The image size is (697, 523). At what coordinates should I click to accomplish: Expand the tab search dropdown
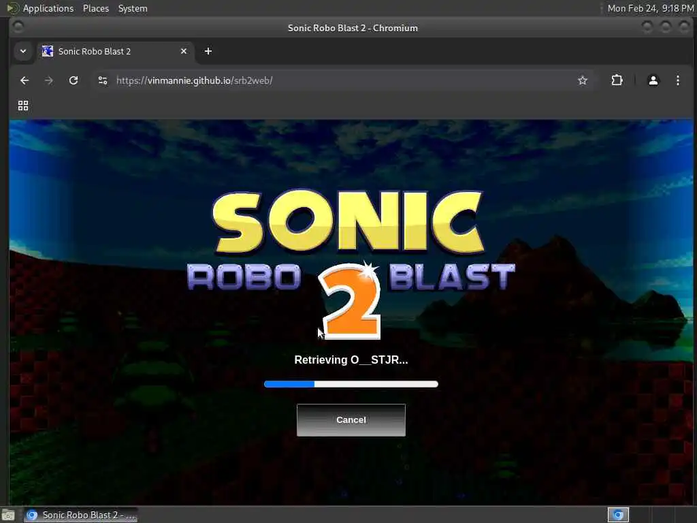pos(23,51)
